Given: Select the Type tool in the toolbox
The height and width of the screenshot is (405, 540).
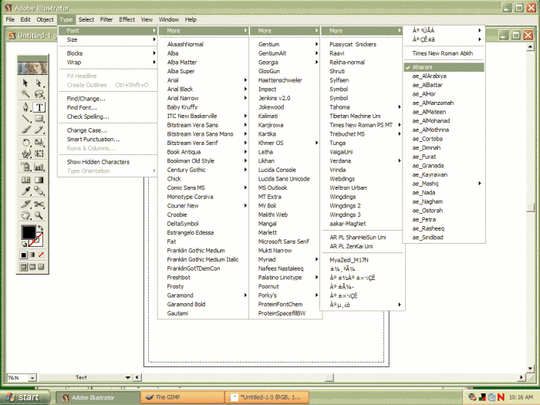Looking at the screenshot, I should tap(40, 108).
